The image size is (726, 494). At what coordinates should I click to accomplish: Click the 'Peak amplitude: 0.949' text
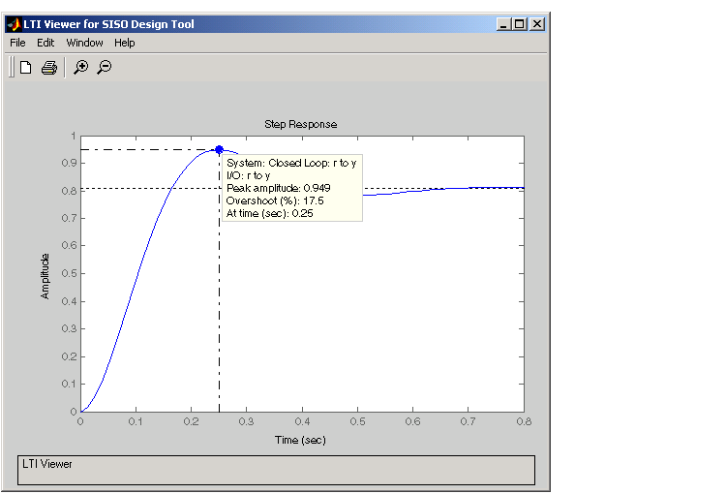(x=278, y=188)
